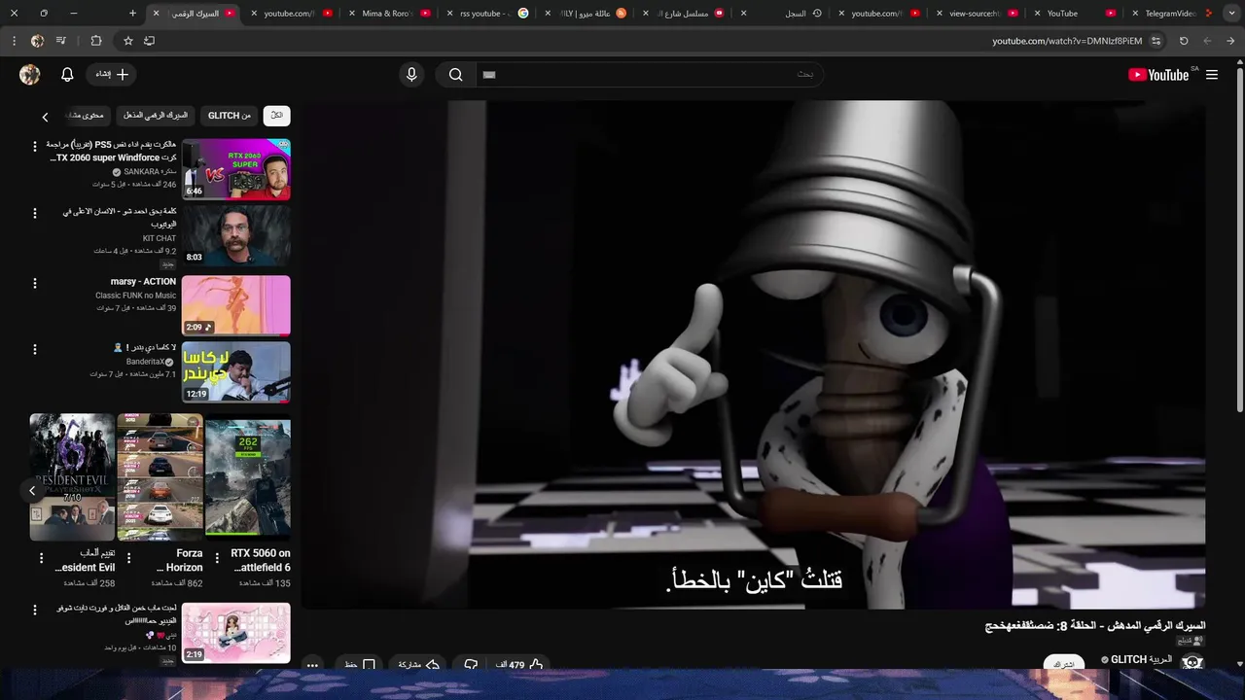Open the browser media control icon
The width and height of the screenshot is (1245, 700).
(x=61, y=41)
